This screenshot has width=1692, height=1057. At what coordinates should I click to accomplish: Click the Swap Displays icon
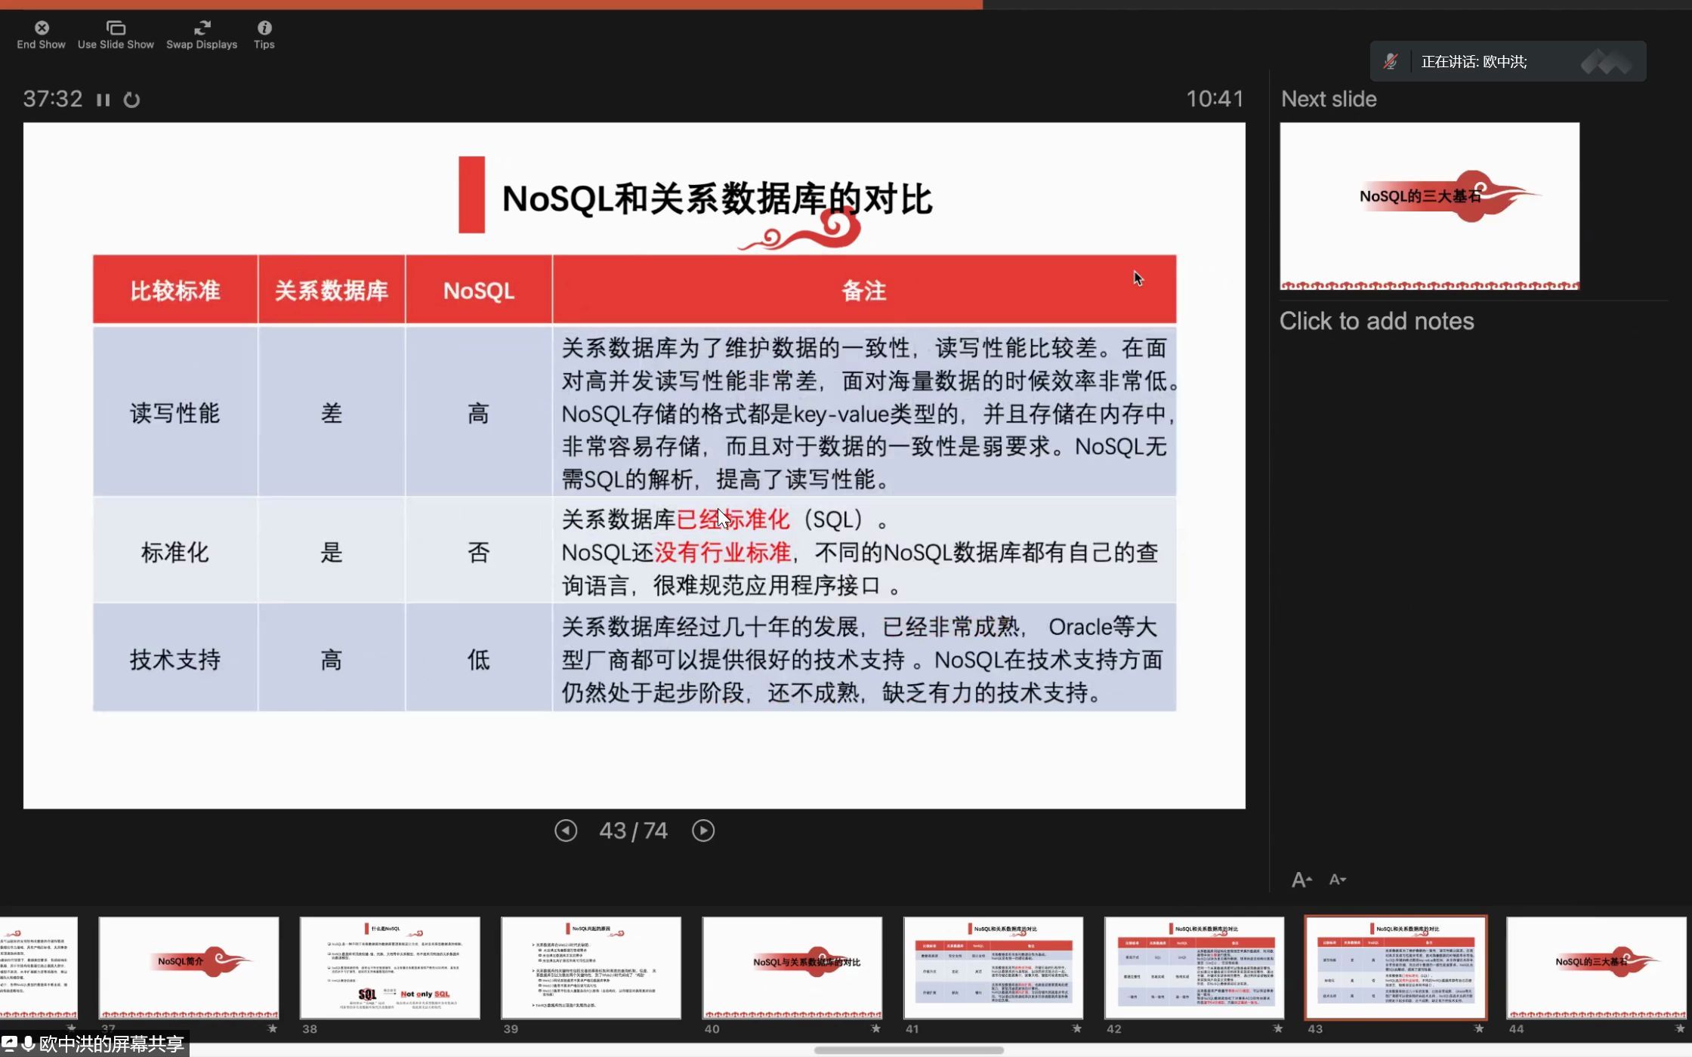click(x=202, y=29)
